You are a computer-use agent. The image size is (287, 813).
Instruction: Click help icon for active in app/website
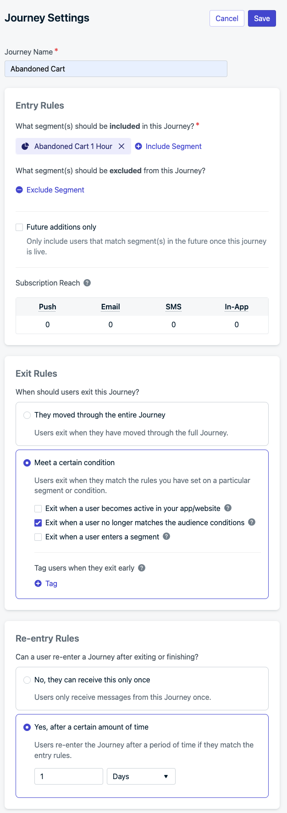228,508
